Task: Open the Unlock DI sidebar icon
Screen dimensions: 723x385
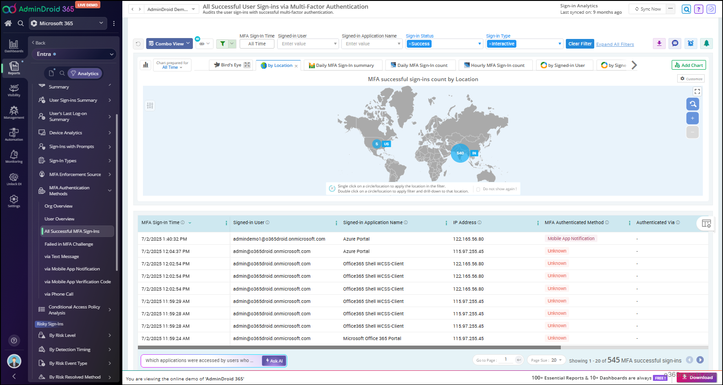Action: tap(14, 179)
